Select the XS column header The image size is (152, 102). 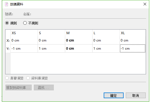coord(24,33)
